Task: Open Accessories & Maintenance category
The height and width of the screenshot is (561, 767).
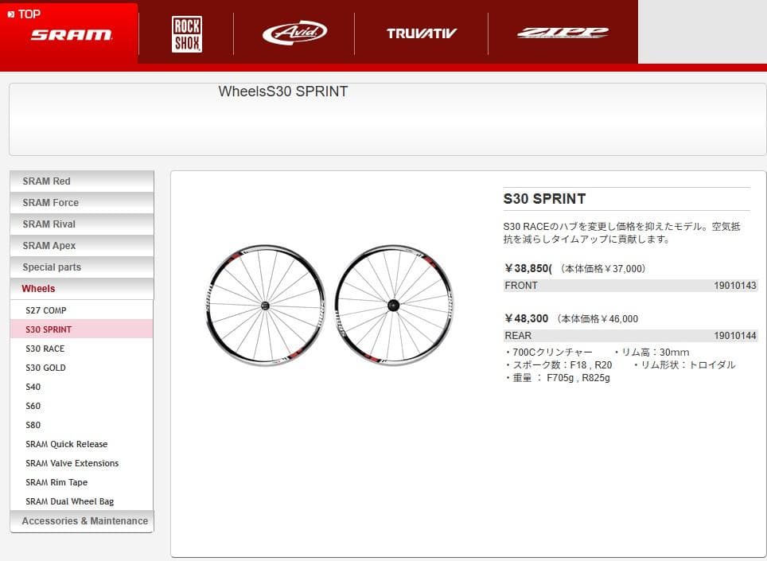Action: (82, 521)
